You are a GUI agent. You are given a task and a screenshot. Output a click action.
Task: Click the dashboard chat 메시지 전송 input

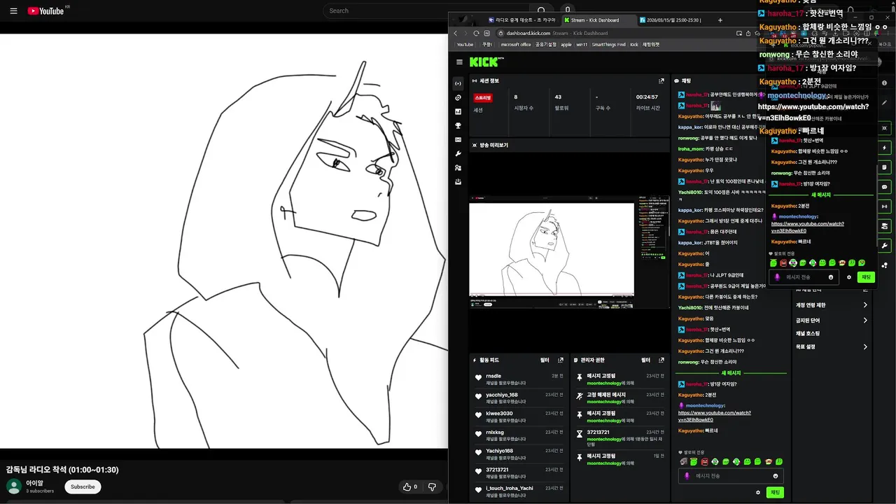[x=730, y=476]
